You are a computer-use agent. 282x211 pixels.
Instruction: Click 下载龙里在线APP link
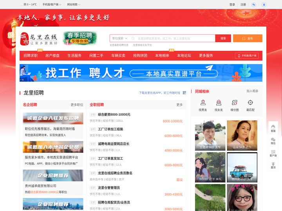pyautogui.click(x=159, y=93)
